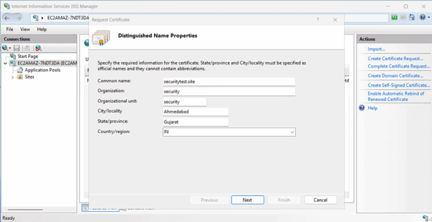Click the Connections panel header
The height and width of the screenshot is (222, 432).
pyautogui.click(x=39, y=39)
